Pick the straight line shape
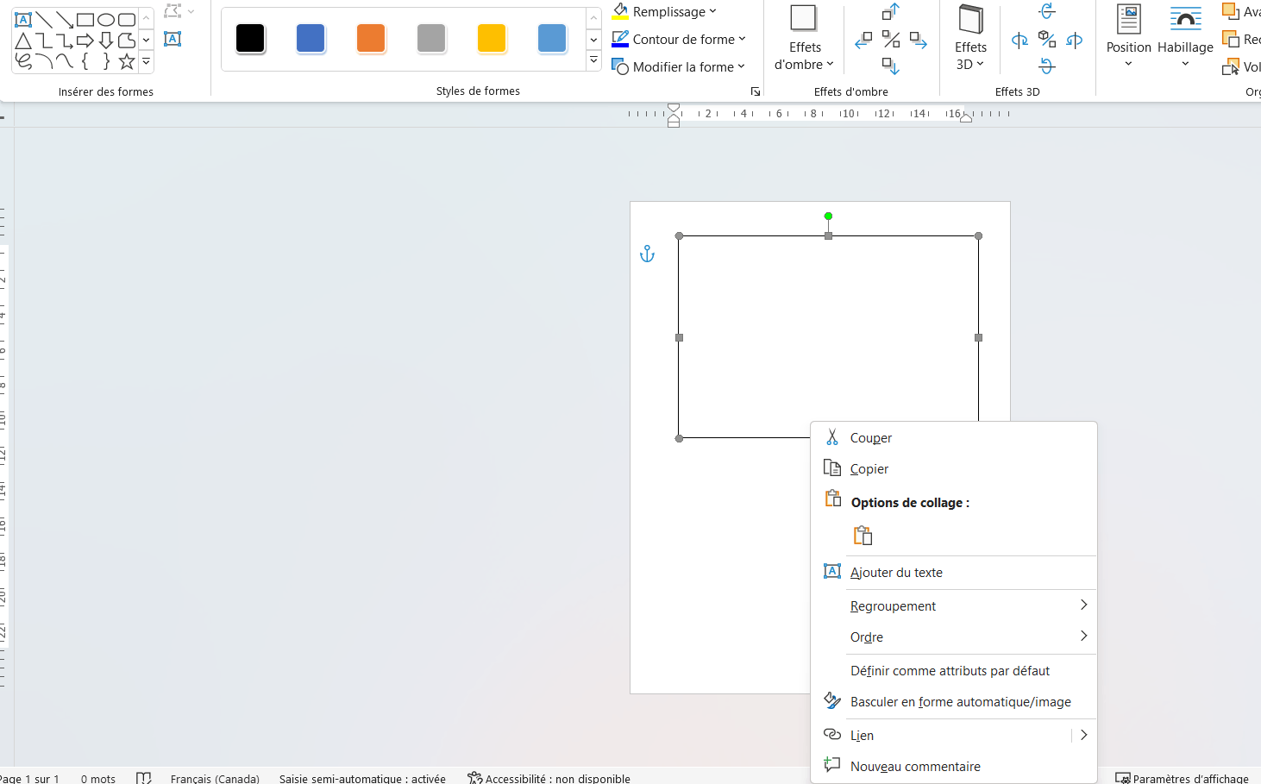 [44, 19]
